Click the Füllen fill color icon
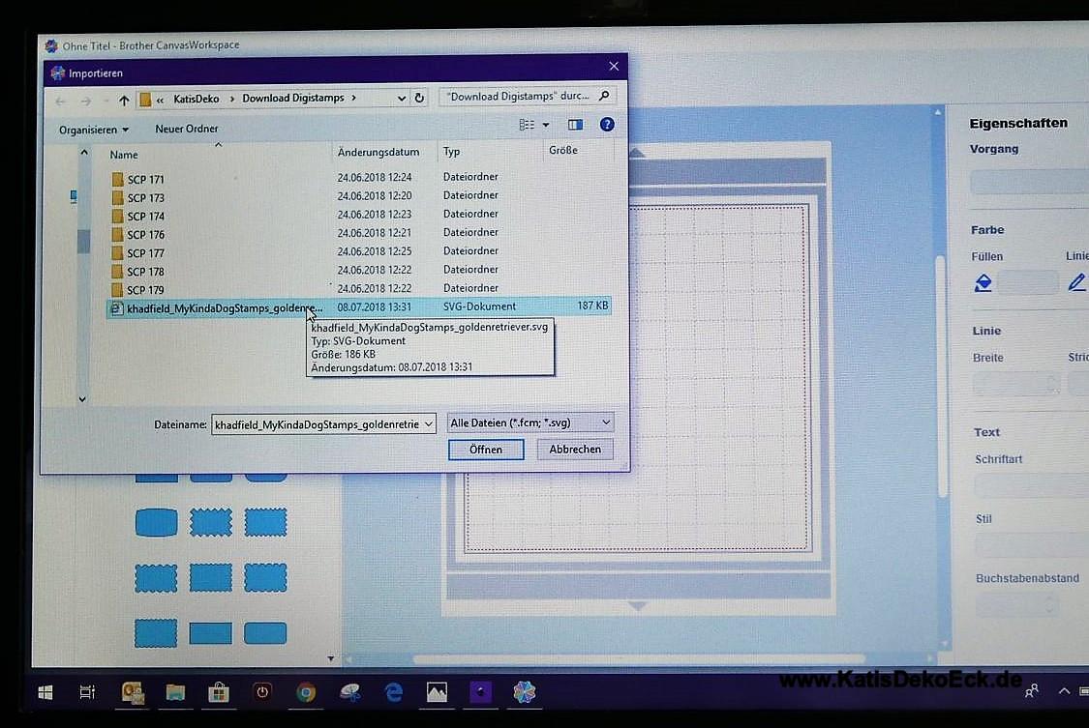This screenshot has width=1089, height=728. [x=983, y=282]
